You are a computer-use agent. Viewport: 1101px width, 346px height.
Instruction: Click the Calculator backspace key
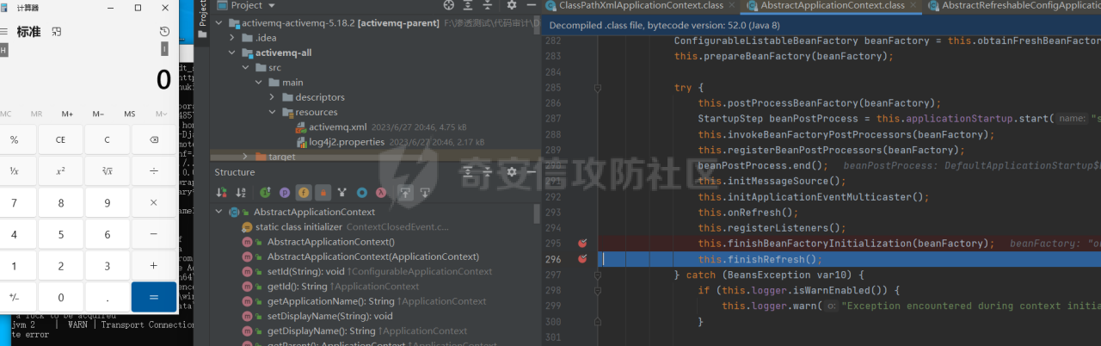[154, 139]
